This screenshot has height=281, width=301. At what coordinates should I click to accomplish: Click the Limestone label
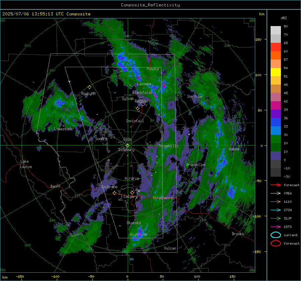pyautogui.click(x=63, y=129)
